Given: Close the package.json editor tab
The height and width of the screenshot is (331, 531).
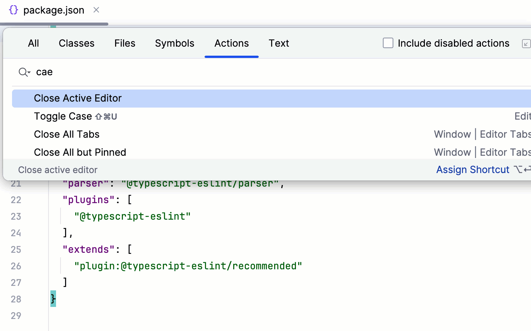Looking at the screenshot, I should tap(96, 10).
